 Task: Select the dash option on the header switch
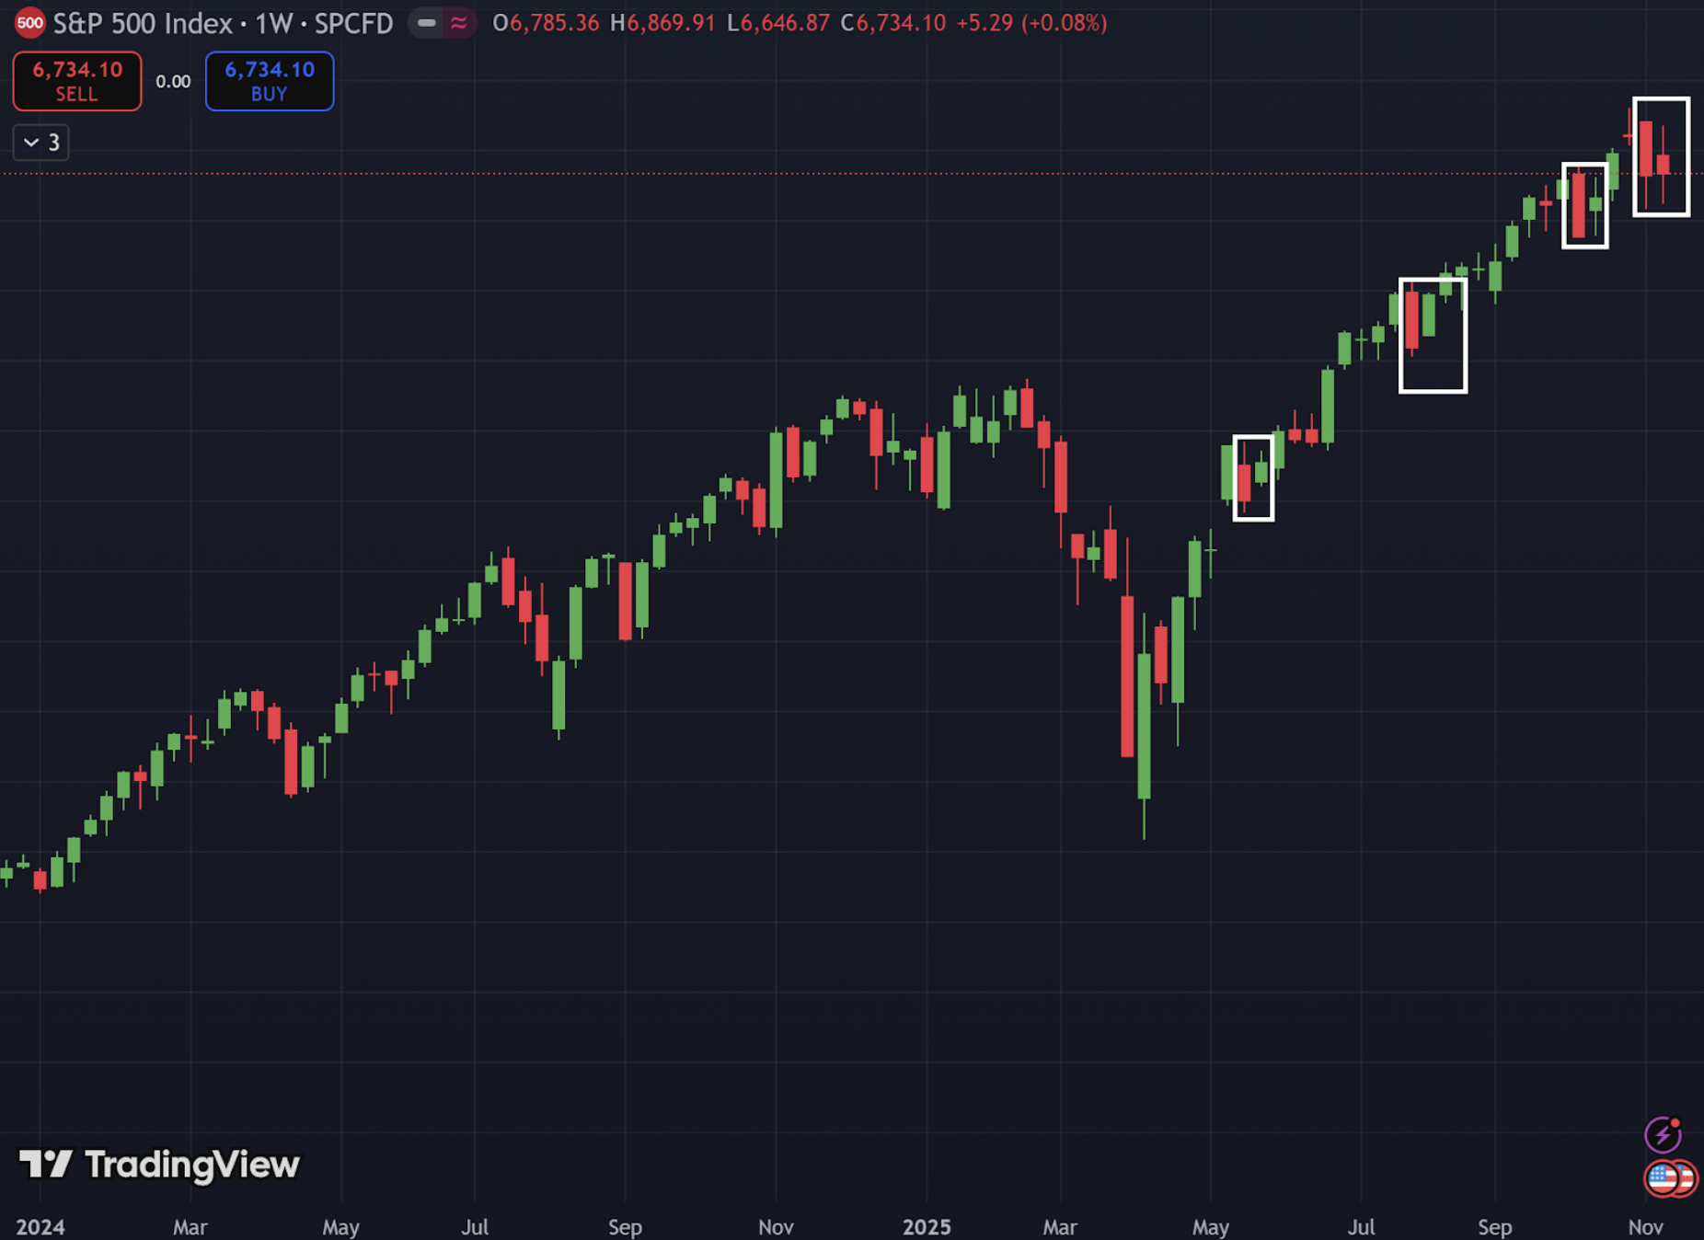(x=424, y=23)
